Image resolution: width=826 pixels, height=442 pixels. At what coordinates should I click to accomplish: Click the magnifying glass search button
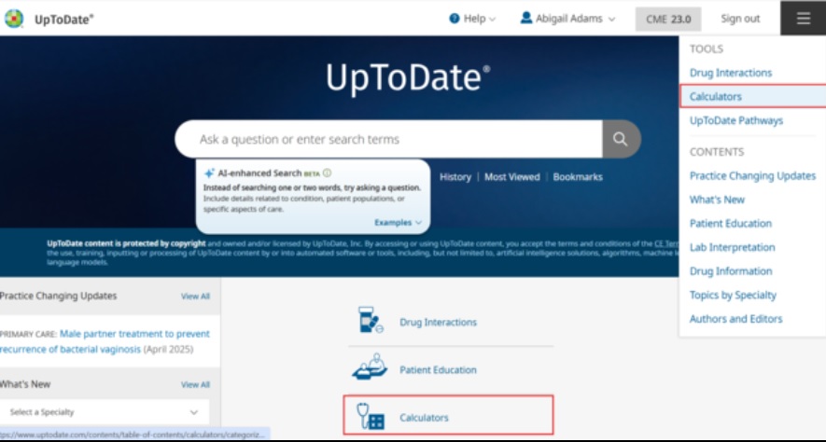coord(621,139)
